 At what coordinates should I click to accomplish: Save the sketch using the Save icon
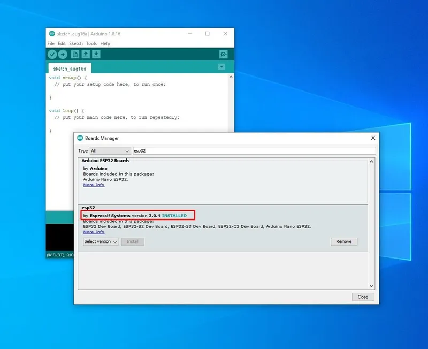[97, 54]
